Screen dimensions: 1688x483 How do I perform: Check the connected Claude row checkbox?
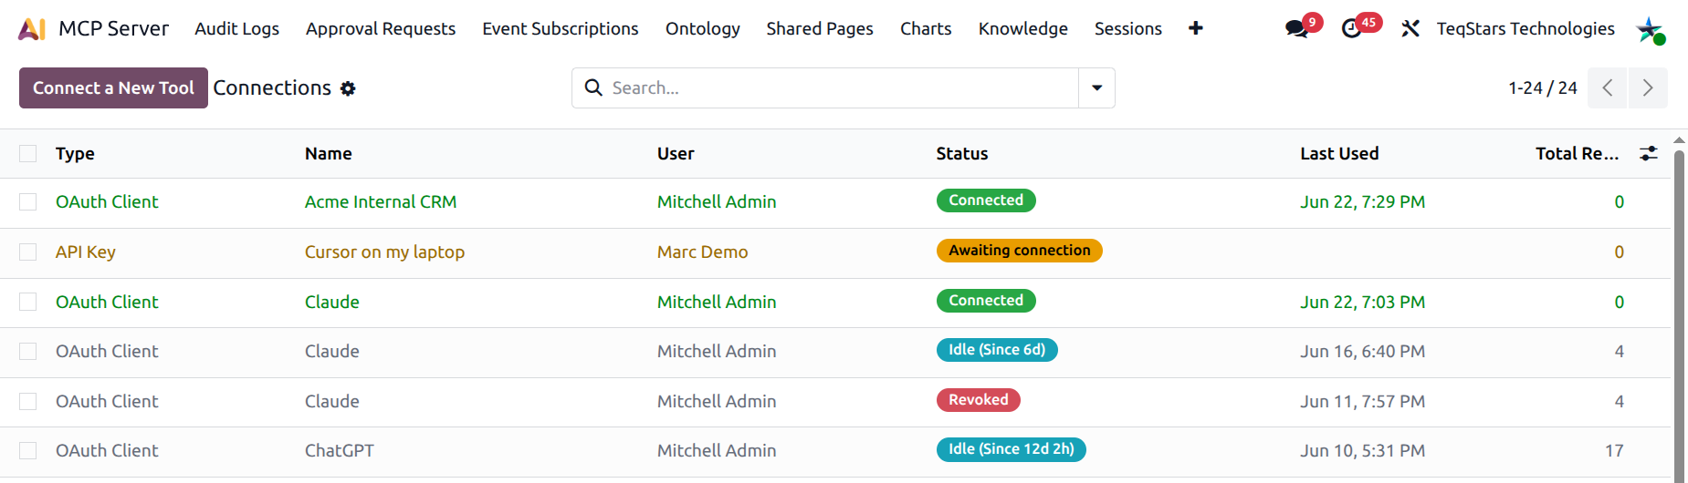pos(28,302)
